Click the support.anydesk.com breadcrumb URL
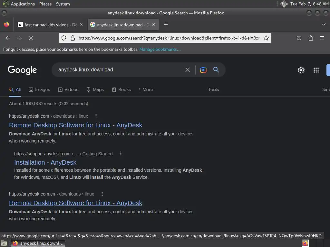The image size is (330, 247). tap(42, 153)
